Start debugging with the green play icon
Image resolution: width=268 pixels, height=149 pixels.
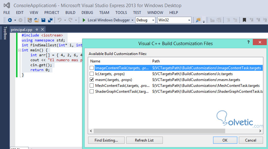[x=84, y=20]
